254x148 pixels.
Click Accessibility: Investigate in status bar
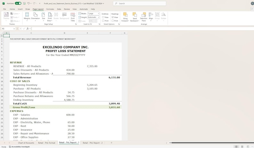19,147
